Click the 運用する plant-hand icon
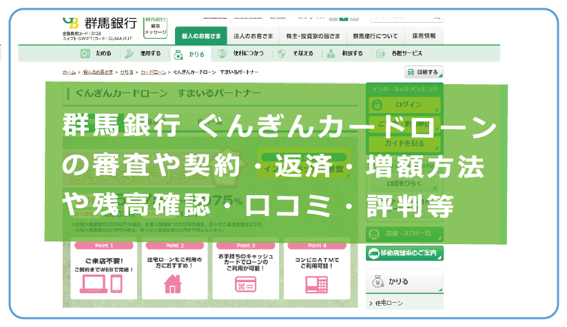 click(129, 54)
